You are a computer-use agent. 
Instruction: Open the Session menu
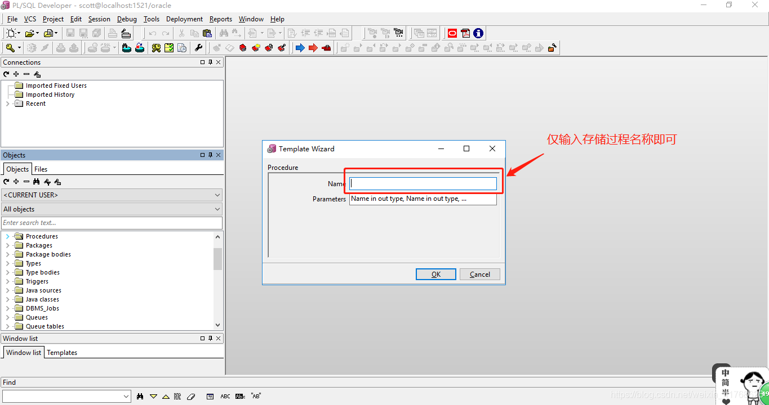99,19
